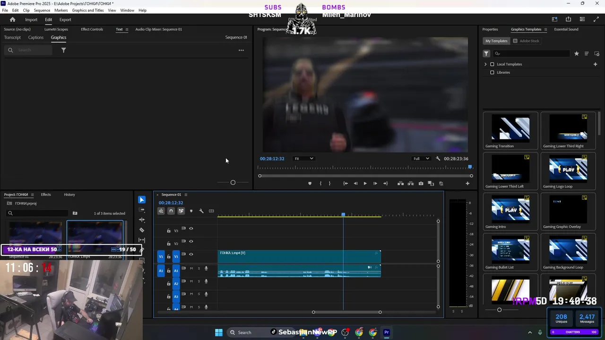The width and height of the screenshot is (605, 340).
Task: Open the Fit zoom level dropdown
Action: pyautogui.click(x=303, y=159)
